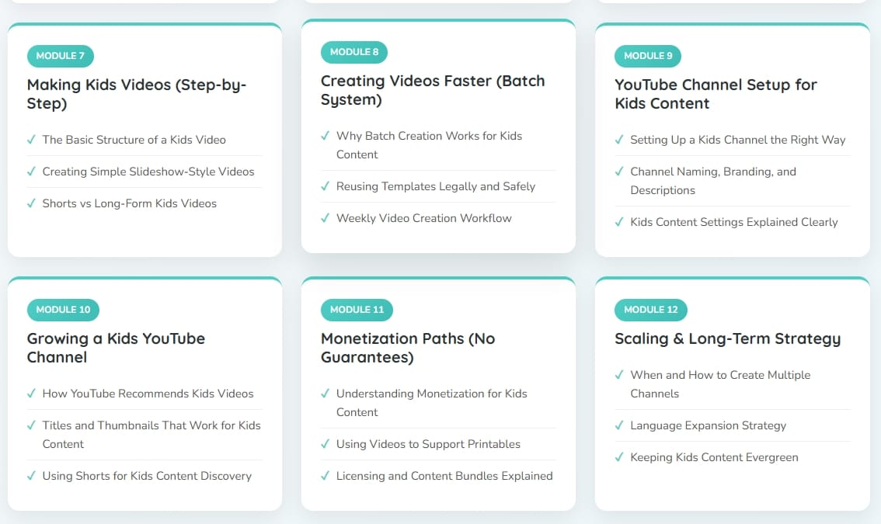This screenshot has height=524, width=881.
Task: Click the MODULE 7 badge
Action: (61, 56)
